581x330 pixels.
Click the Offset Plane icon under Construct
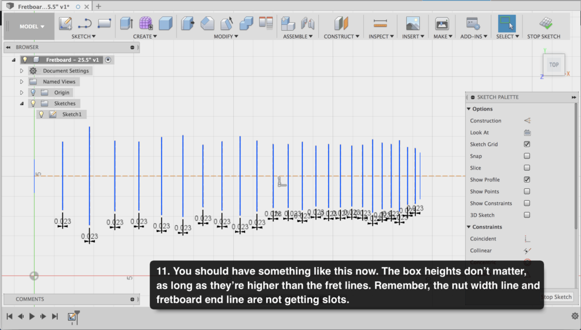(341, 23)
